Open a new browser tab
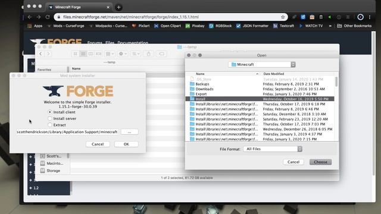 pos(118,7)
